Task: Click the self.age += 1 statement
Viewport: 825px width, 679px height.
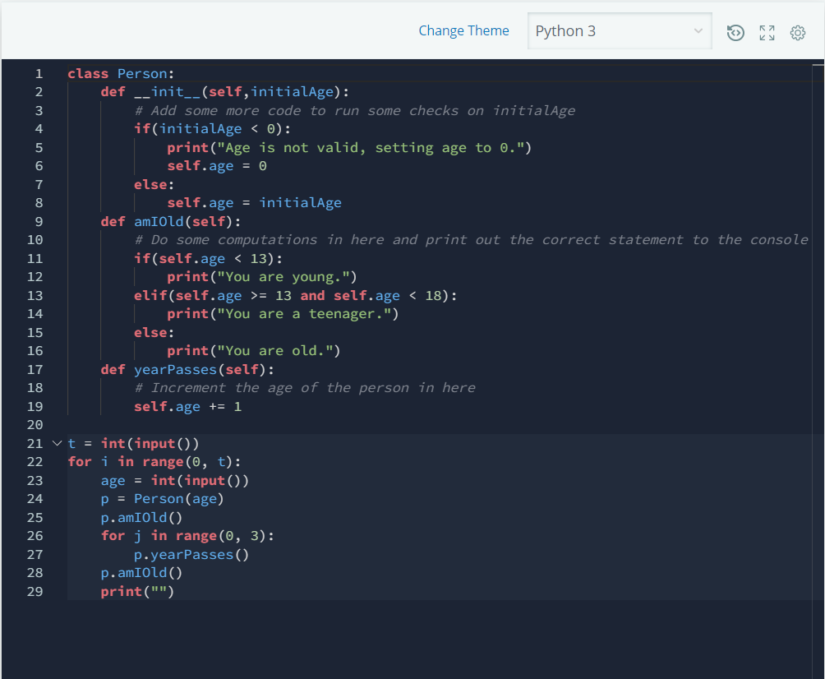Action: pyautogui.click(x=189, y=406)
